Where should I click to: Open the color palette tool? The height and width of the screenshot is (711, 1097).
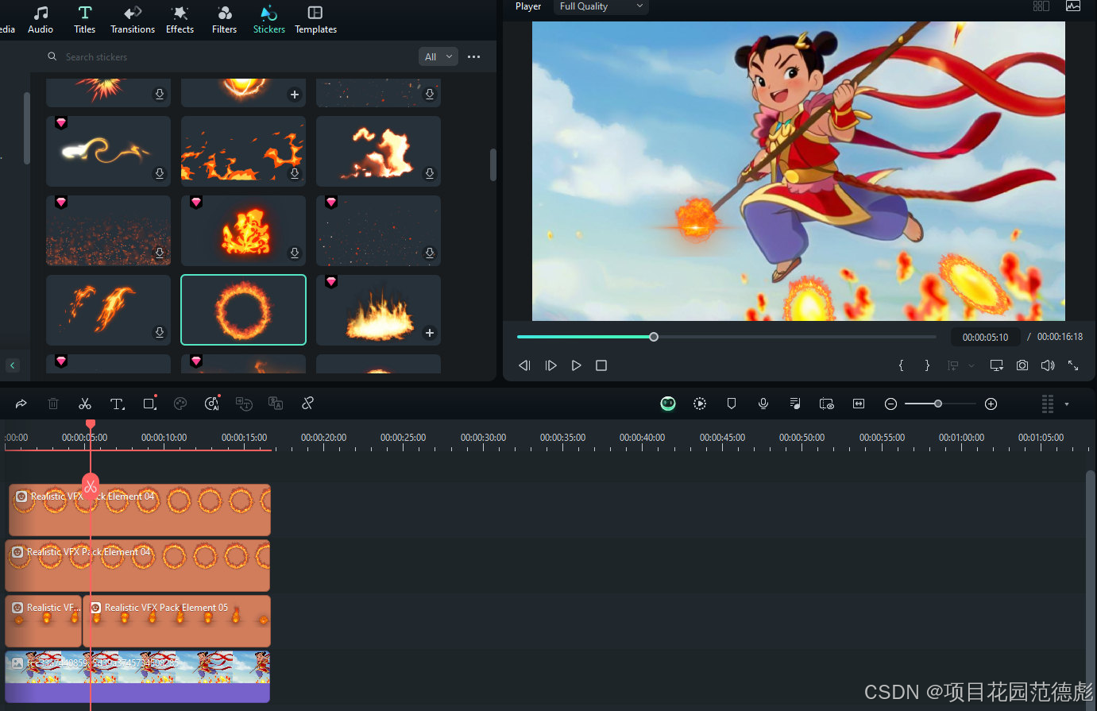(x=180, y=404)
